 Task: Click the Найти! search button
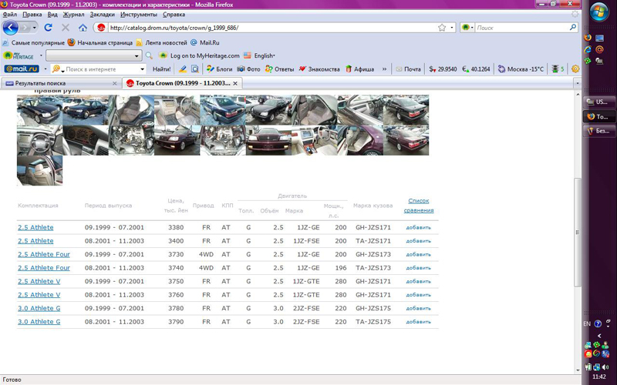[161, 69]
